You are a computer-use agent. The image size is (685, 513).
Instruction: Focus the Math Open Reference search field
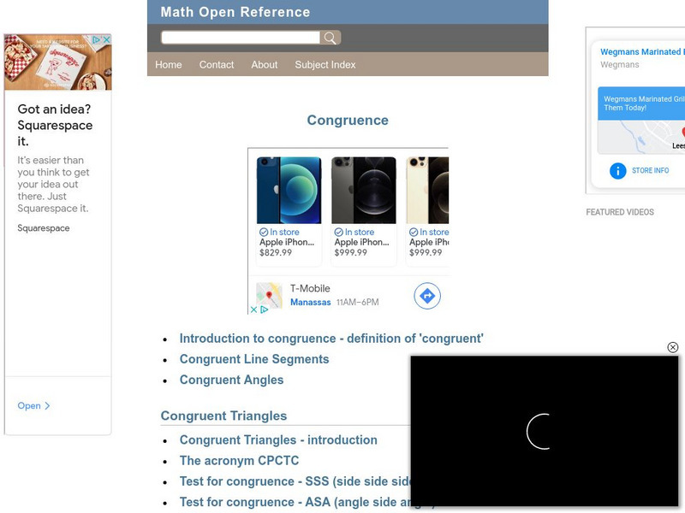241,38
